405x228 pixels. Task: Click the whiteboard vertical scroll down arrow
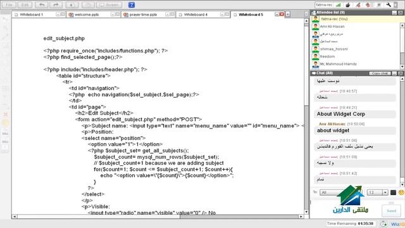[306, 212]
